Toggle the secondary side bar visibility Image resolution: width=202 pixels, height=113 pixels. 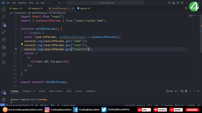click(178, 3)
